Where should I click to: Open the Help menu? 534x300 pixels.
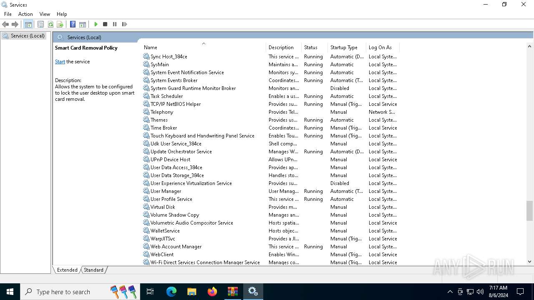62,14
